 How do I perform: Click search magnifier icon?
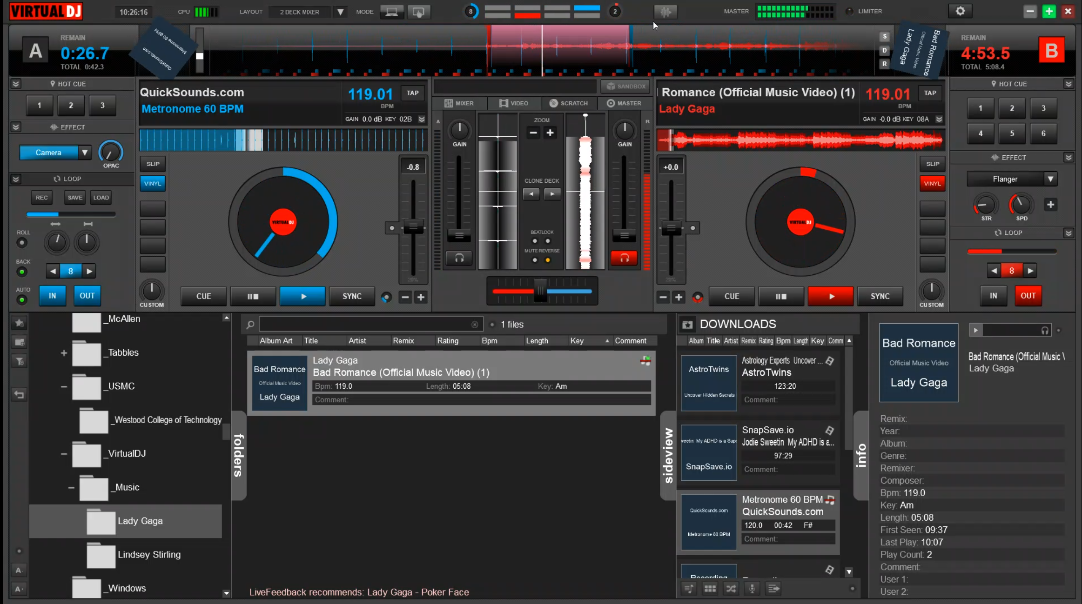[250, 325]
